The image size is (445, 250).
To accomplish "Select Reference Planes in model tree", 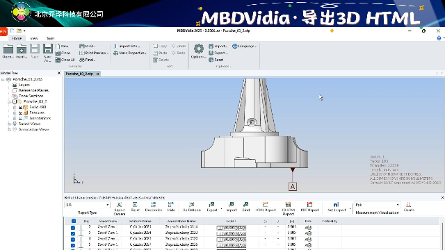I will click(33, 90).
